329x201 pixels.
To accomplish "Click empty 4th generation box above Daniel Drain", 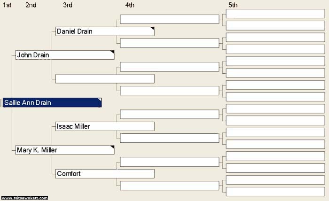I will click(170, 19).
